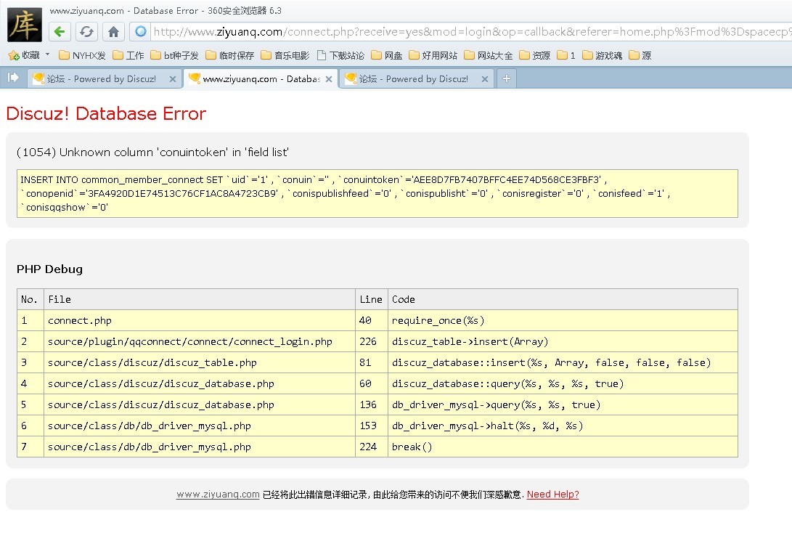Click the Need Help? link

[x=552, y=495]
